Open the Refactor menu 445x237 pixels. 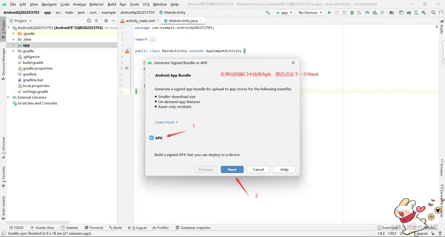point(96,4)
